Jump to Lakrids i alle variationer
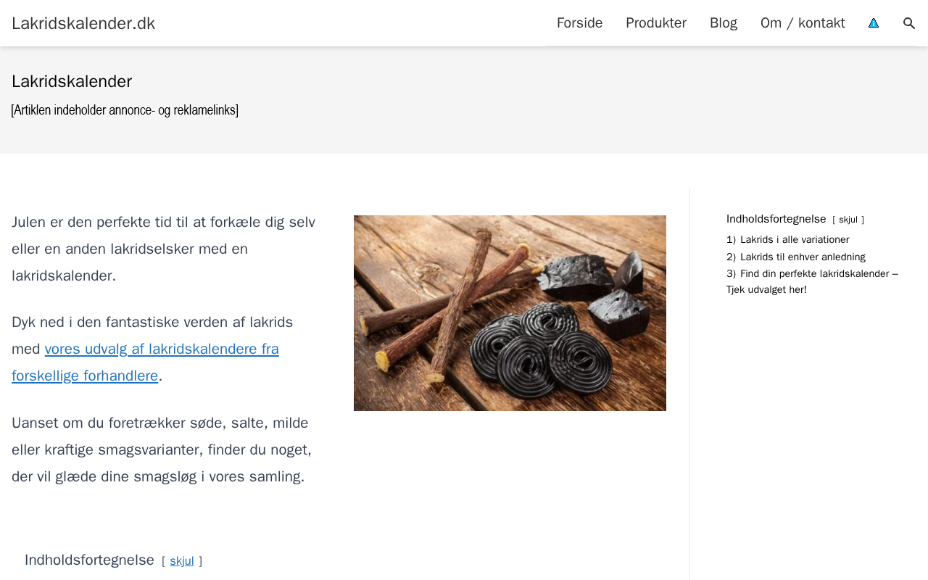928x580 pixels. 794,240
